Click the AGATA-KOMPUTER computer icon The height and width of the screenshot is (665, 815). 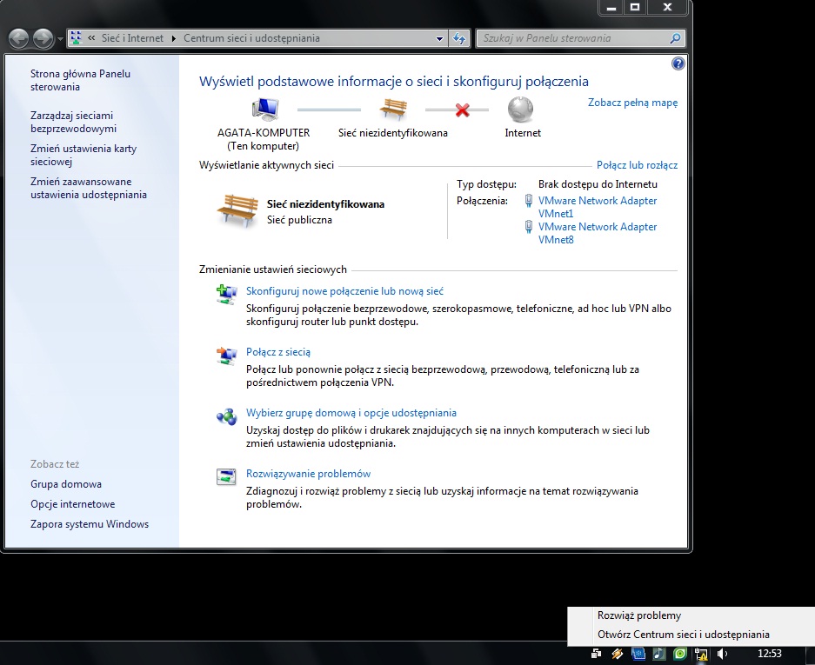click(264, 110)
